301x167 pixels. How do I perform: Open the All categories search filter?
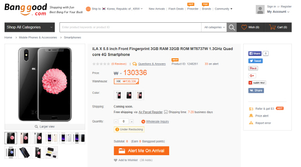[214, 27]
